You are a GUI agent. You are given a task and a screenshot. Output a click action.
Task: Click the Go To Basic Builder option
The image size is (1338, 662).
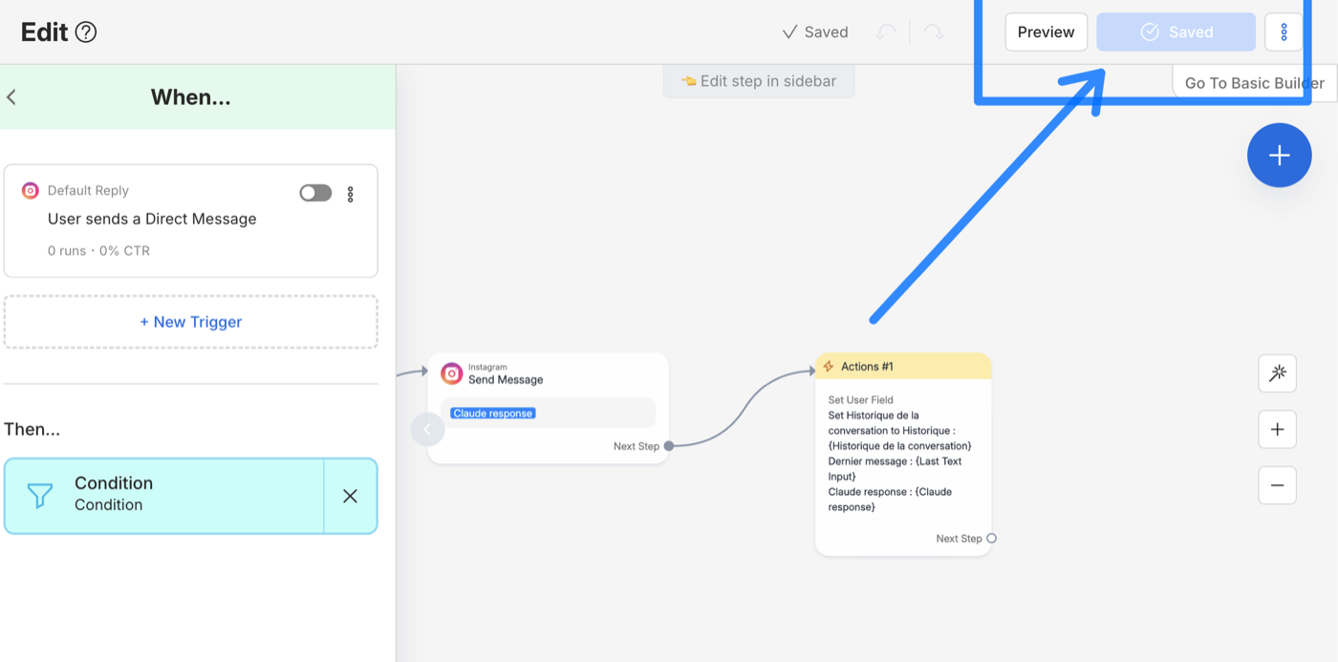1254,83
